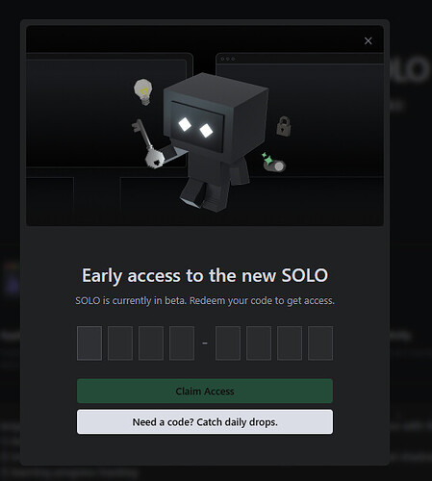Click the dash separator between code groups
Image resolution: width=432 pixels, height=481 pixels.
pyautogui.click(x=205, y=343)
